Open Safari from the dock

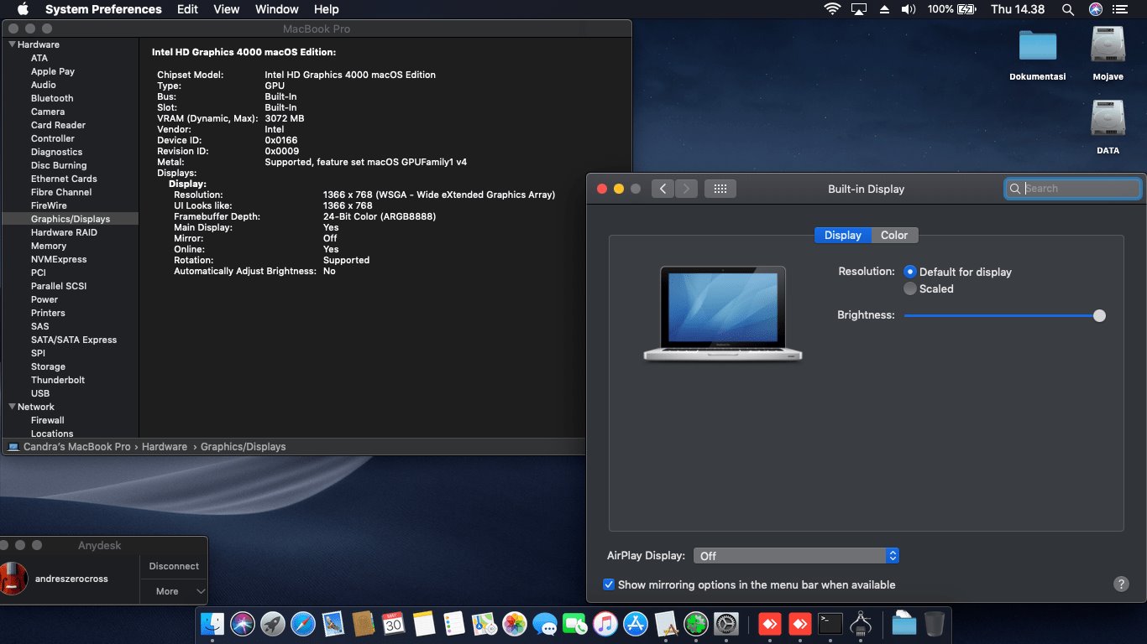click(x=302, y=624)
